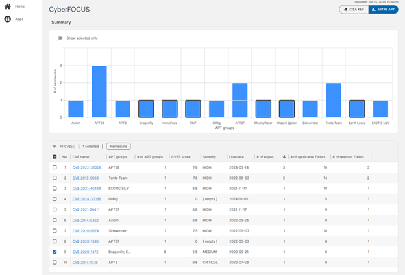
Task: Click the filter icon beside 10 CVE(s)
Action: (x=55, y=147)
